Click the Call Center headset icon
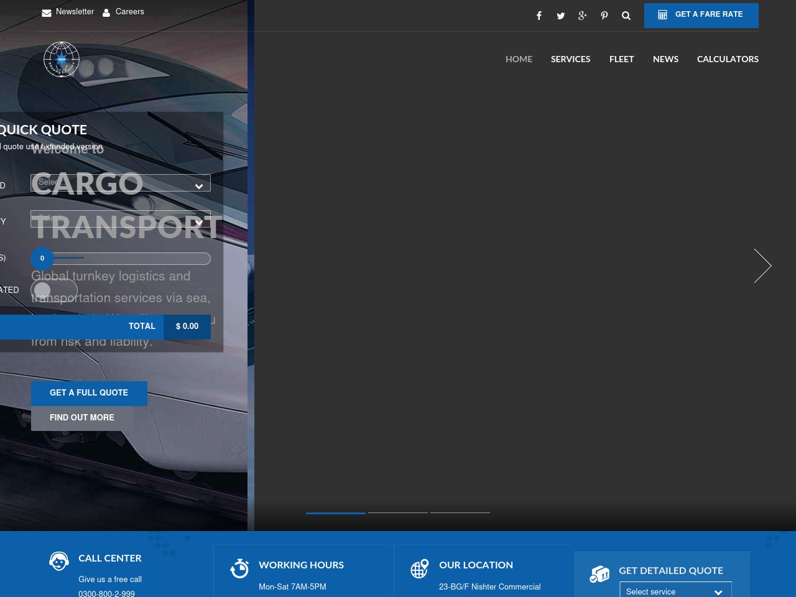 tap(59, 561)
